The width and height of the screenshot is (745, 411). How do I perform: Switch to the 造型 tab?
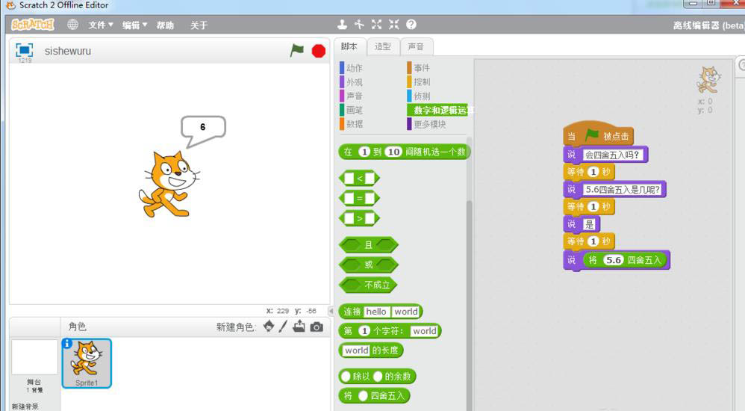point(382,46)
